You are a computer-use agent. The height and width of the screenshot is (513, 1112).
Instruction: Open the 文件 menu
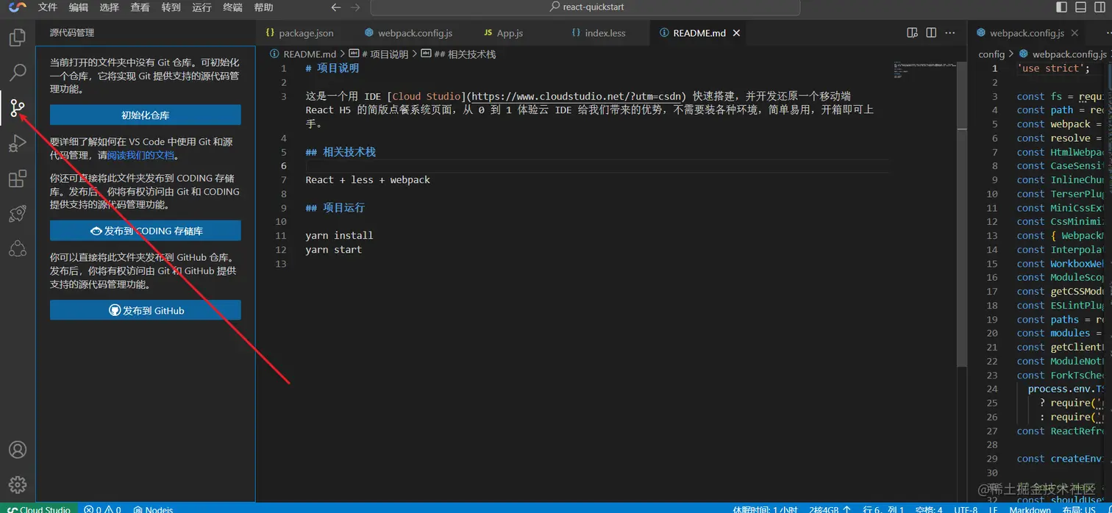coord(48,7)
